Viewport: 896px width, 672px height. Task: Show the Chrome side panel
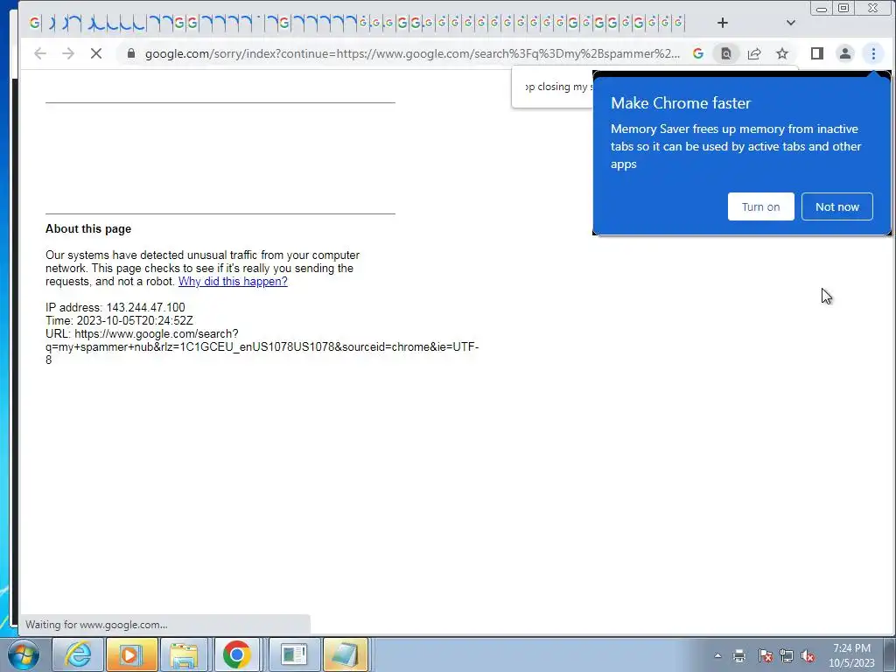pos(817,53)
